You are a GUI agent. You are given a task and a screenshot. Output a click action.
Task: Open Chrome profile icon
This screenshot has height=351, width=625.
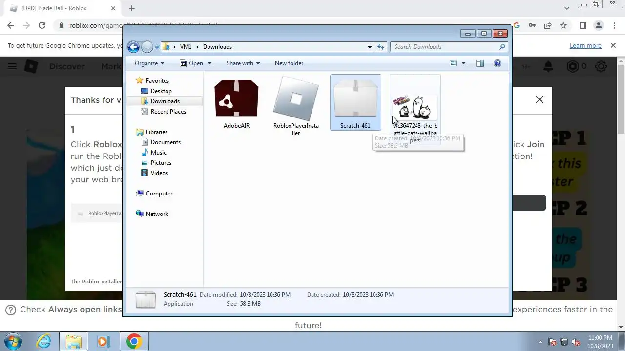599,25
